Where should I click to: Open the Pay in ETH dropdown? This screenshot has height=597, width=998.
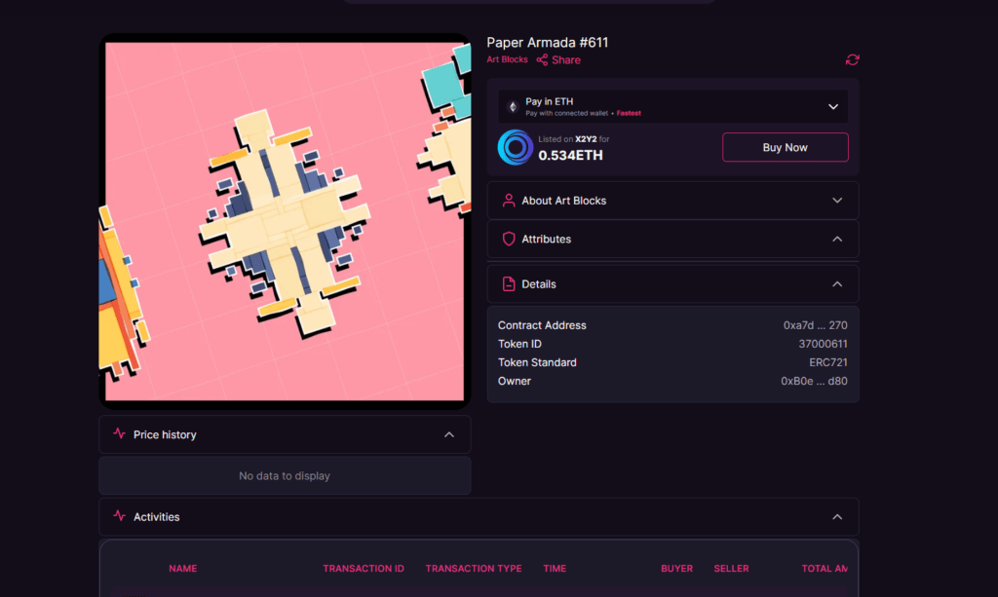pos(832,106)
